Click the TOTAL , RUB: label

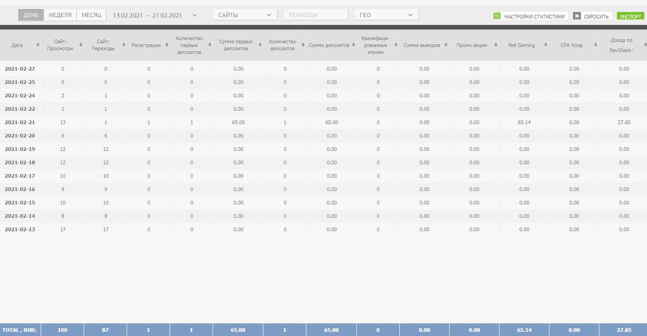[x=20, y=330]
